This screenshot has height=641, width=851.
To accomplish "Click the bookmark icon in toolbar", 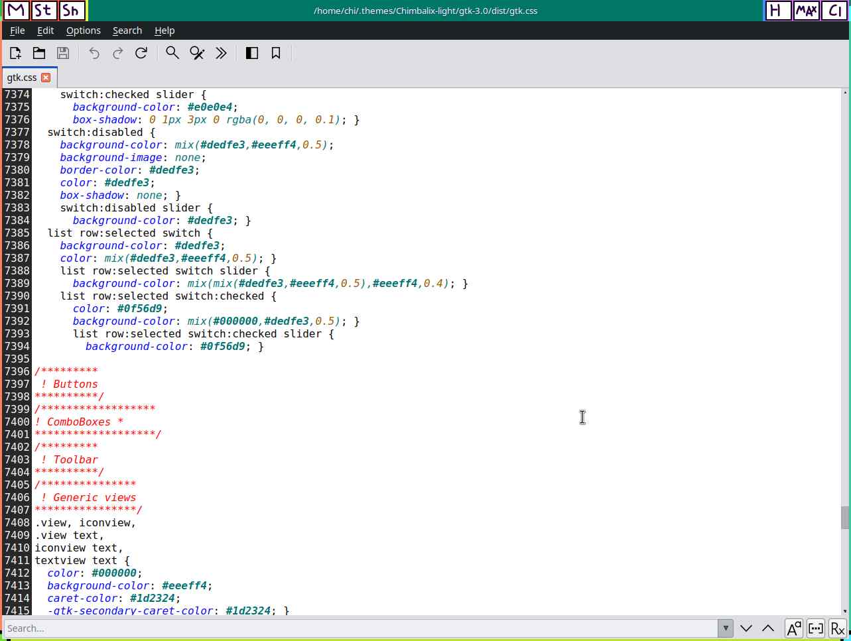I will click(x=276, y=53).
